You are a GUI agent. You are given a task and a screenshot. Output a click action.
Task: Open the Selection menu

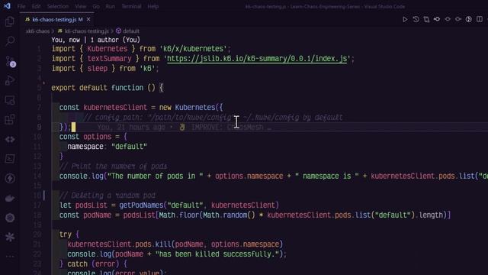click(58, 6)
